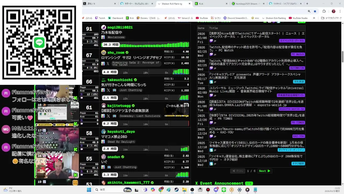The image size is (344, 194).
Task: Open File Explorer from the taskbar
Action: [x=184, y=190]
